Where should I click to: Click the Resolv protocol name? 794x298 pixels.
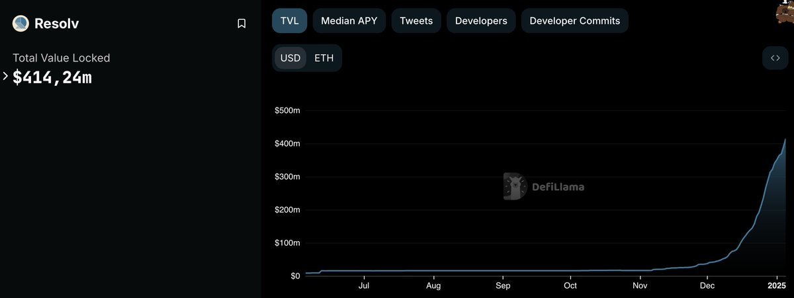(56, 24)
